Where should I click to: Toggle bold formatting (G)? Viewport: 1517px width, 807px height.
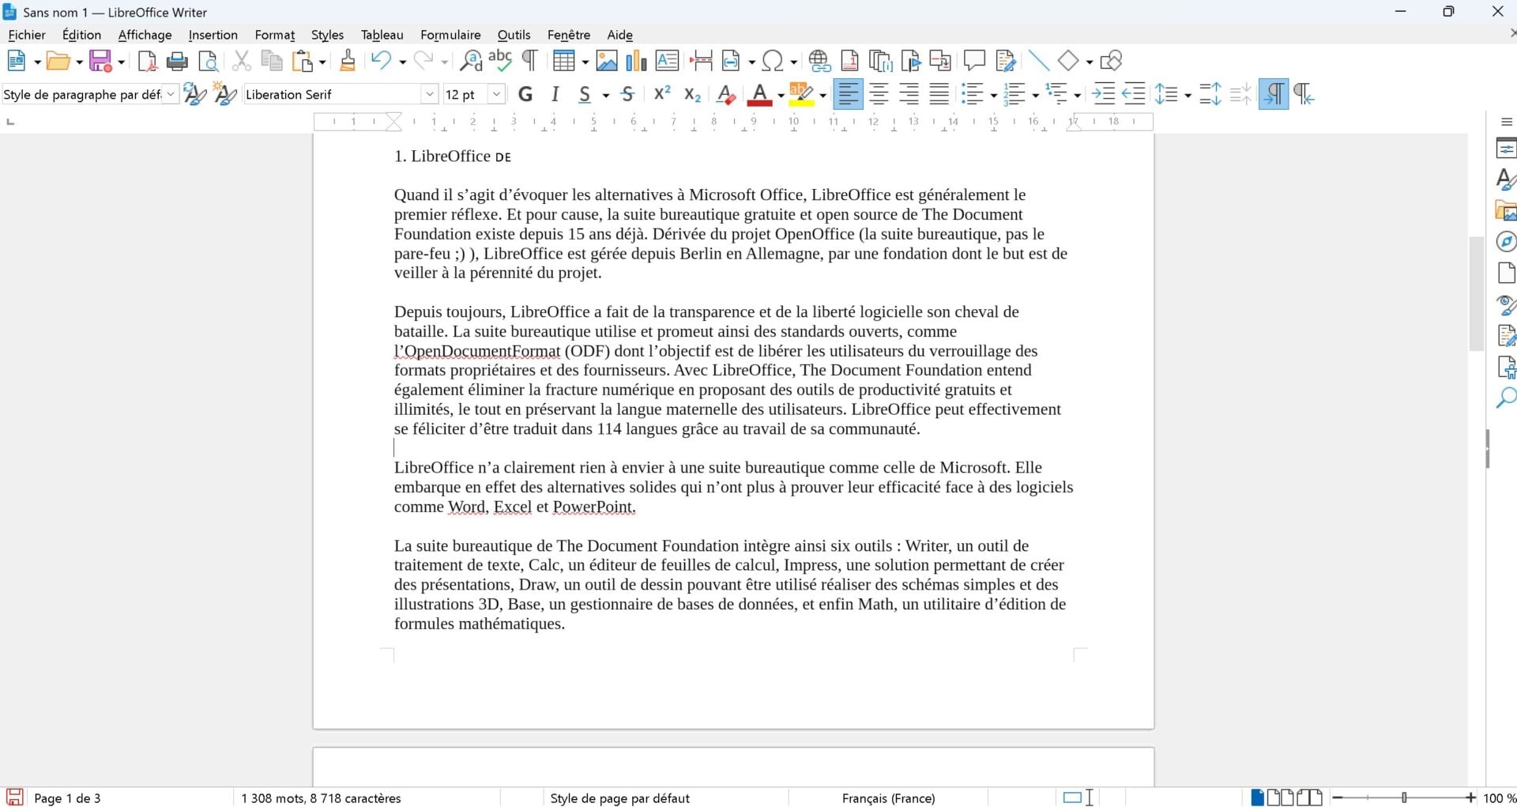pos(525,95)
